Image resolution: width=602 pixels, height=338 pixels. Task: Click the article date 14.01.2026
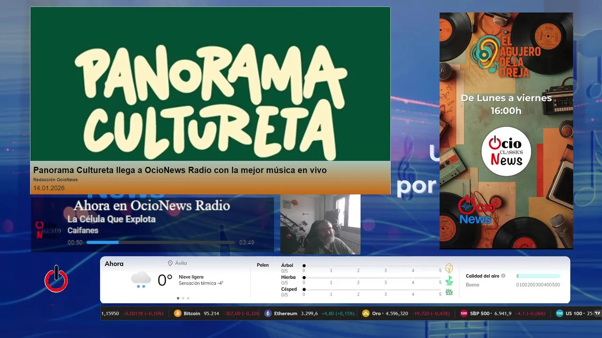coord(49,188)
